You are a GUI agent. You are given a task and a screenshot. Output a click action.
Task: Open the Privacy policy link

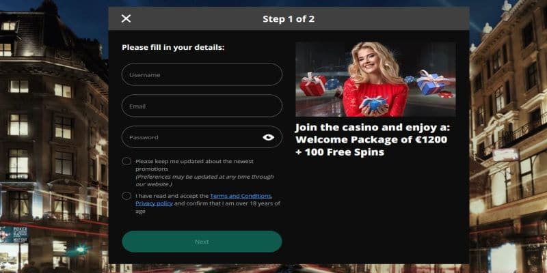click(x=155, y=203)
